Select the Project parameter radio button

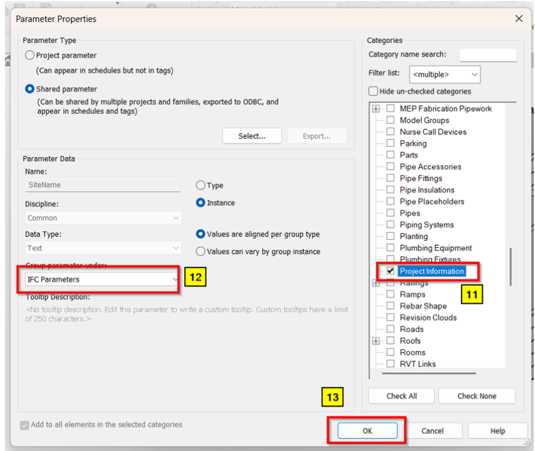coord(30,55)
